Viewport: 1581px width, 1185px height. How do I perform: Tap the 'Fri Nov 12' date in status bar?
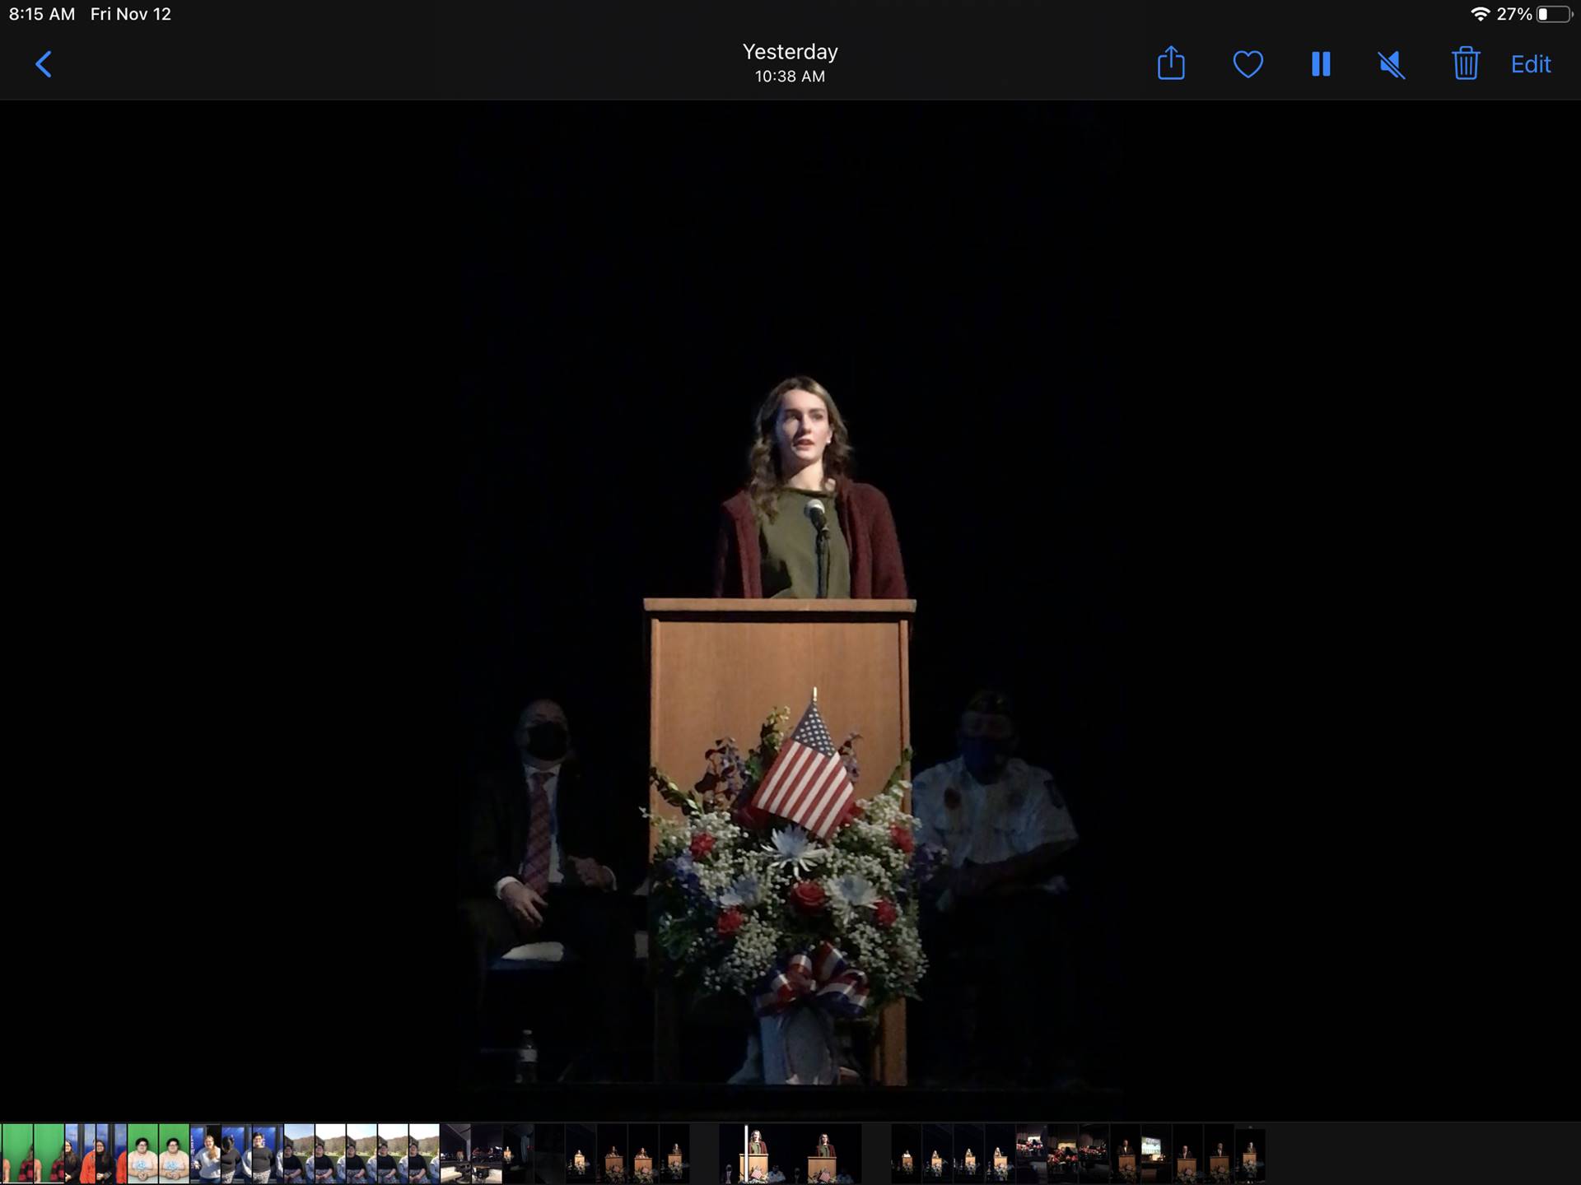click(131, 14)
